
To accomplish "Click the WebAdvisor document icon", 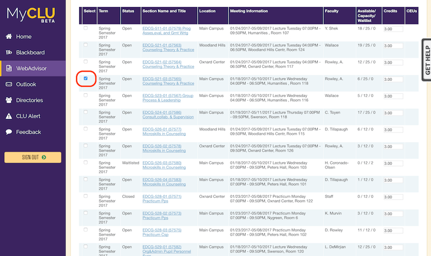I will click(9, 68).
